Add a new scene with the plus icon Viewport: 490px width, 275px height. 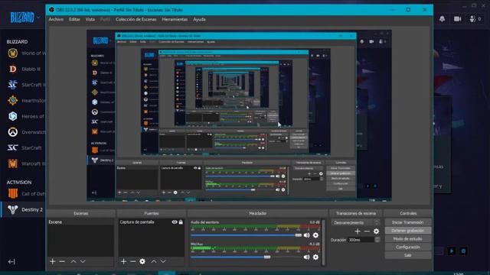click(53, 261)
